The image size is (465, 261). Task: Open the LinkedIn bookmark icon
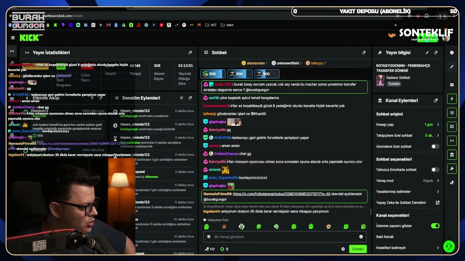pos(86,25)
